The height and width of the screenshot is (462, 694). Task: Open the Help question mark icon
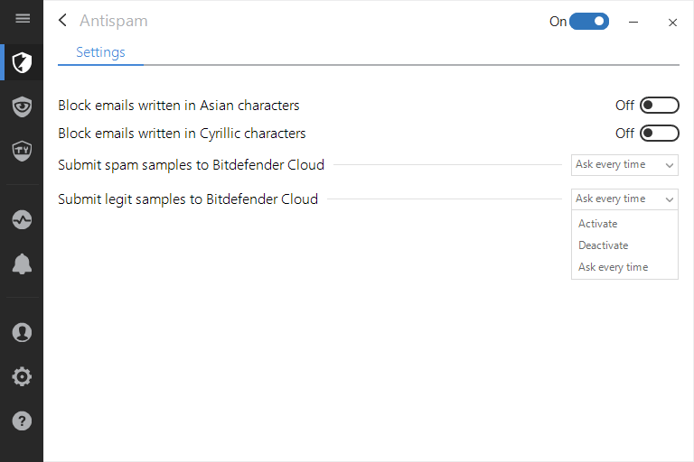tap(22, 420)
